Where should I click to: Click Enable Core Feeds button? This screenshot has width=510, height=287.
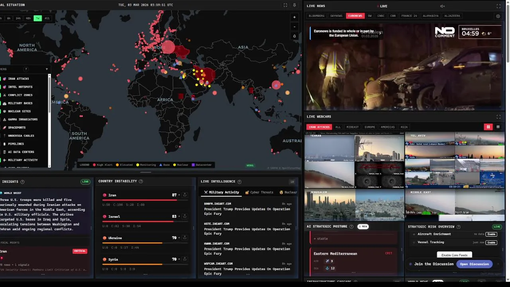(x=455, y=255)
